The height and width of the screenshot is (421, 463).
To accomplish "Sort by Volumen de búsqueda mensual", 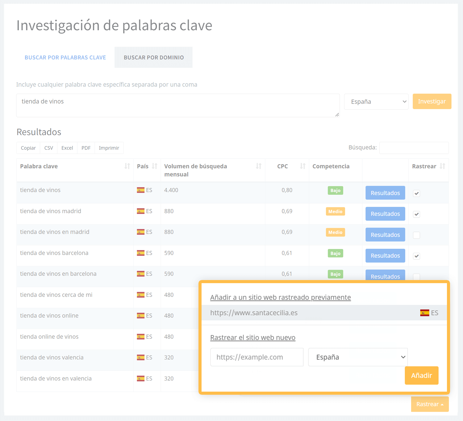I will 259,166.
